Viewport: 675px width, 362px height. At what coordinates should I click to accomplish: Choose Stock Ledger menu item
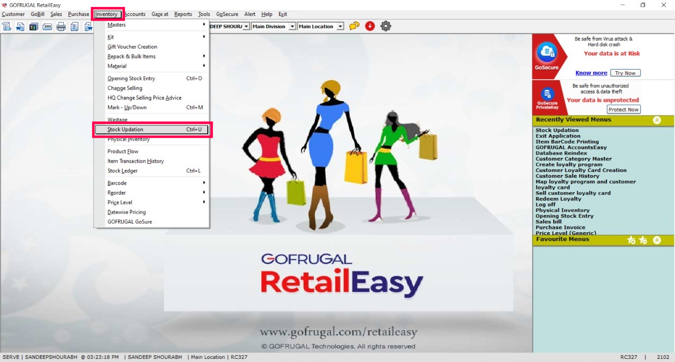click(152, 170)
